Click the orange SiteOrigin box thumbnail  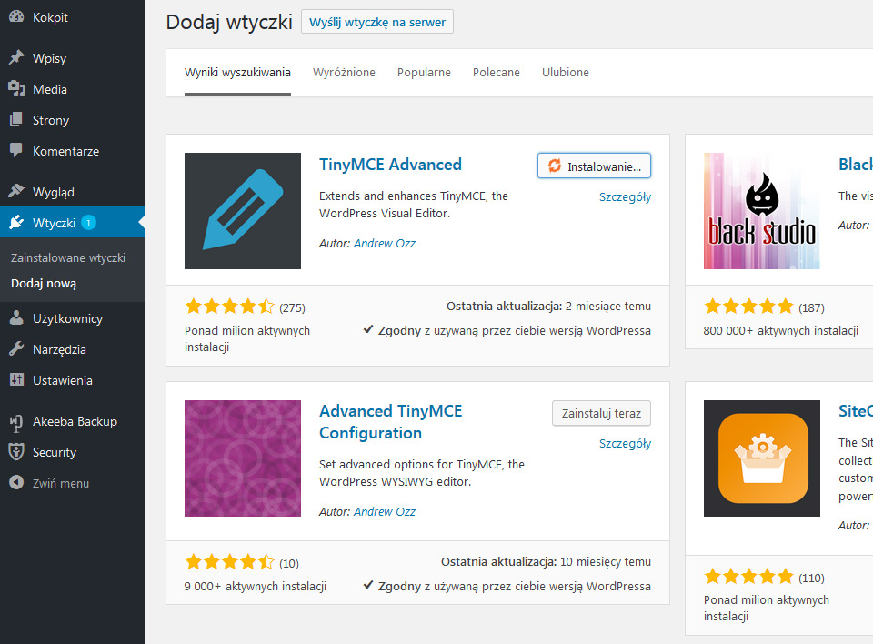coord(762,458)
